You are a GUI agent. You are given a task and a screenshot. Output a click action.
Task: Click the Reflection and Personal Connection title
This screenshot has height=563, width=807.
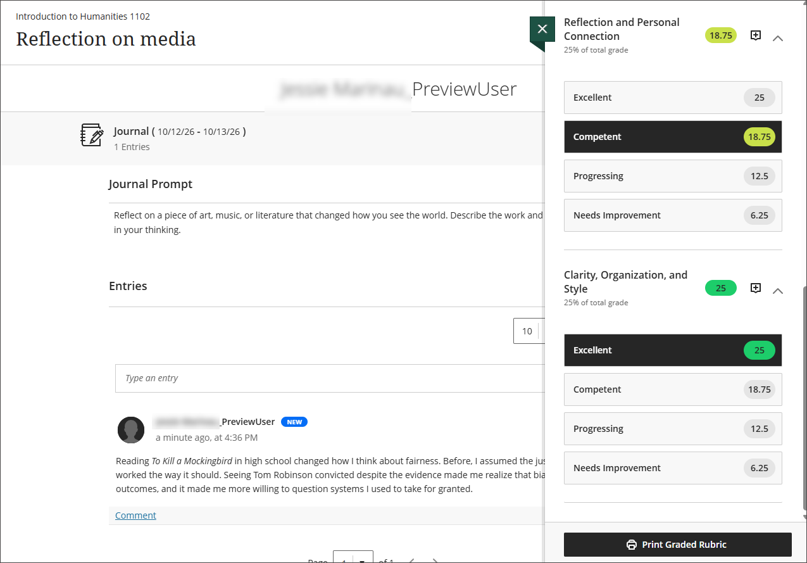(622, 29)
